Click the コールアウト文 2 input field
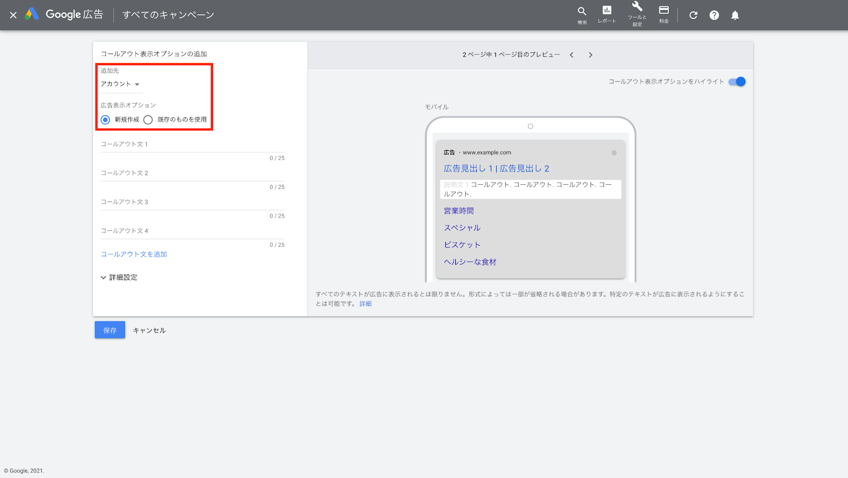This screenshot has width=848, height=478. click(192, 174)
